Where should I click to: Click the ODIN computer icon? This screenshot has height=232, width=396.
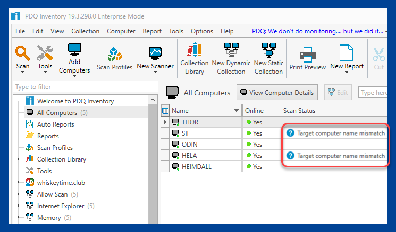click(175, 145)
